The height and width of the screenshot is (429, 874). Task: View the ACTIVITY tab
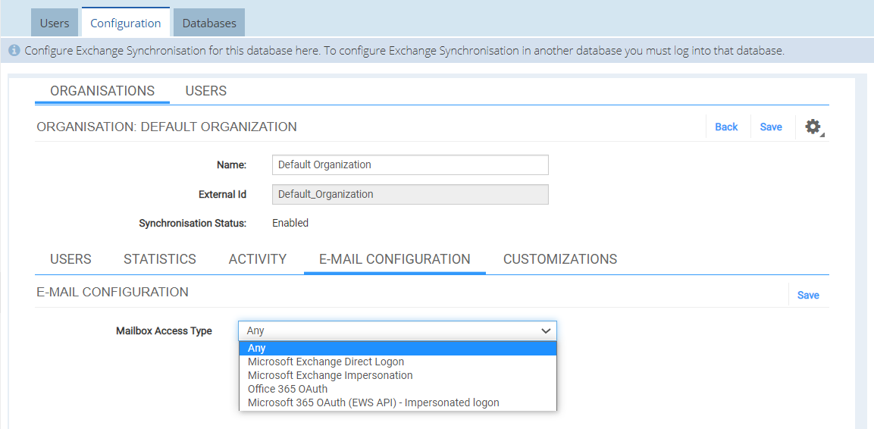[258, 259]
